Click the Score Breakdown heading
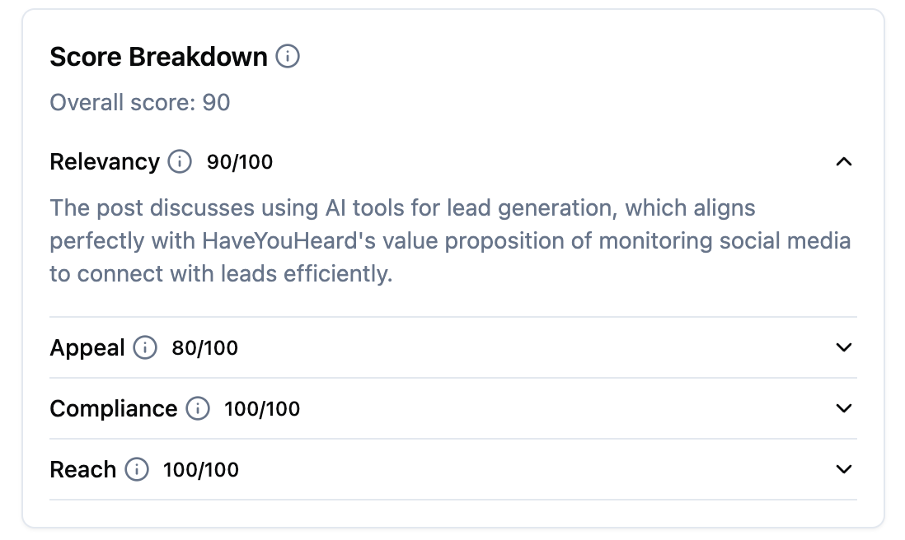Viewport: 905px width, 540px height. [159, 57]
